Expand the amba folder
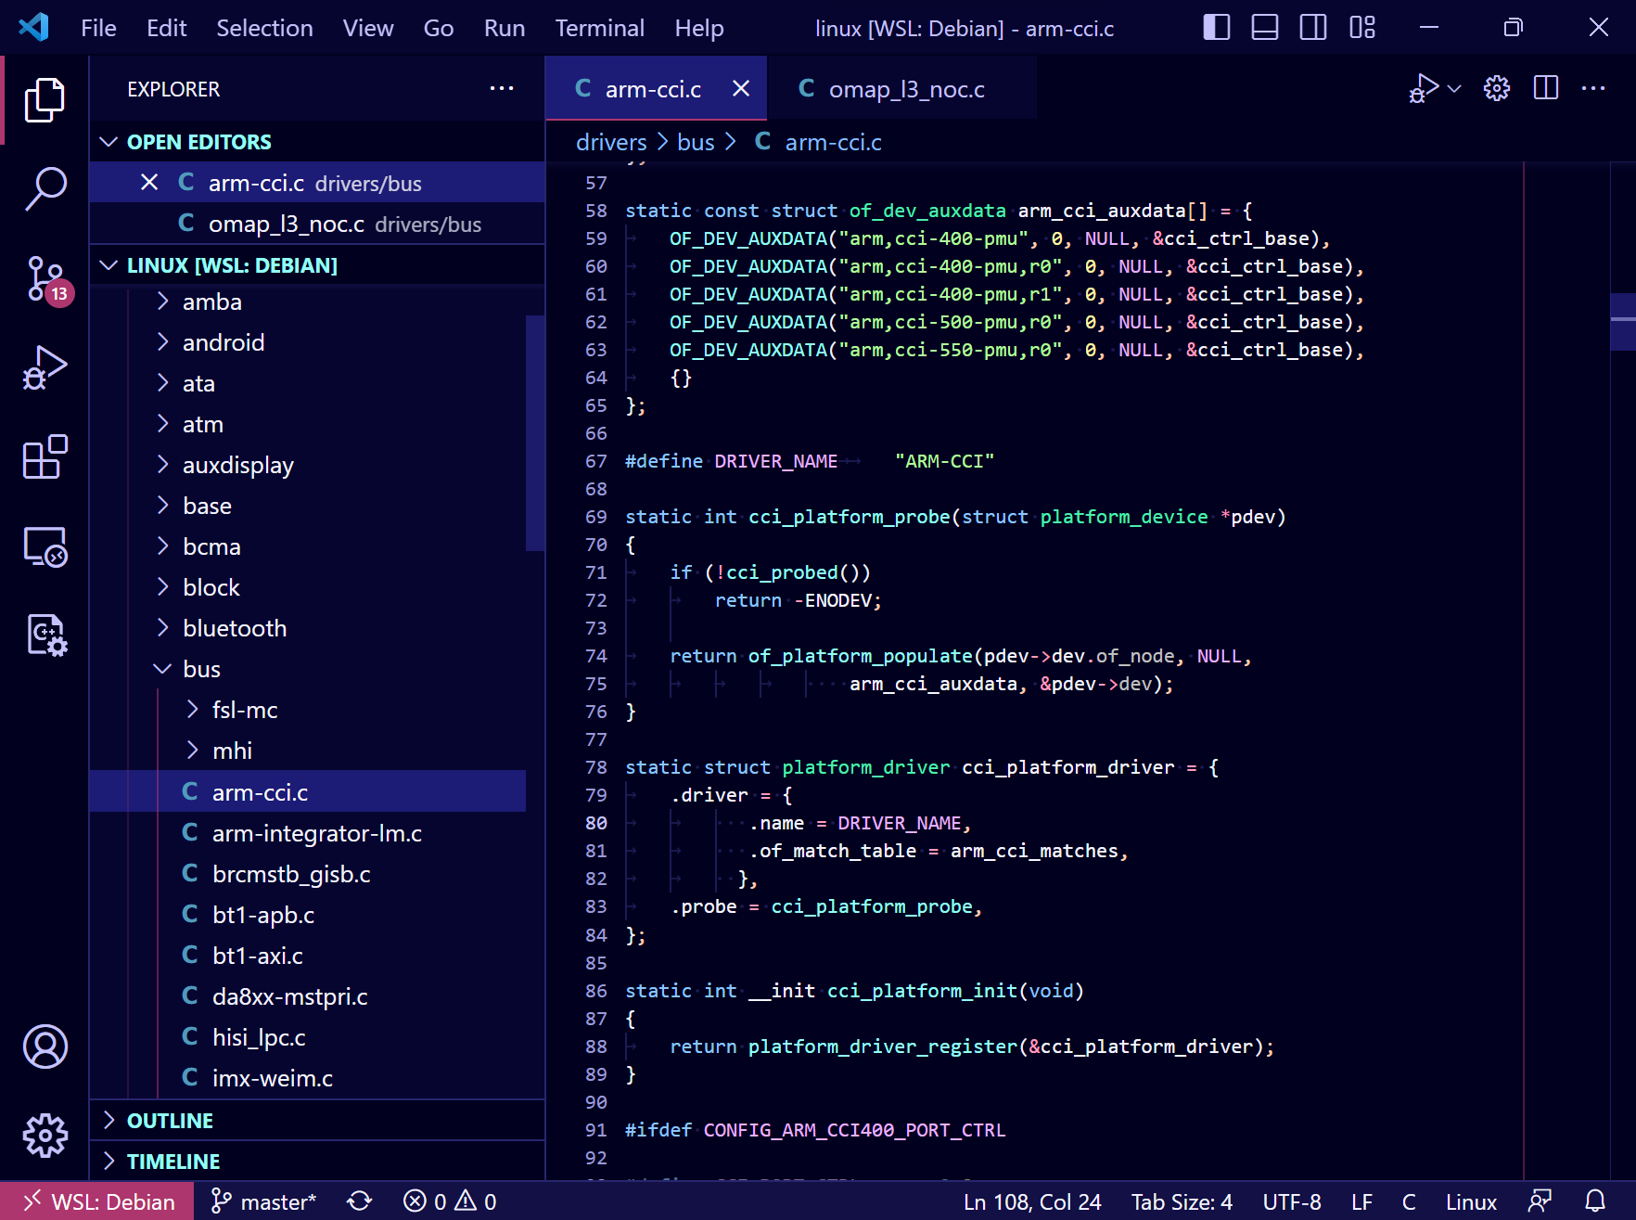This screenshot has height=1220, width=1636. click(x=308, y=302)
